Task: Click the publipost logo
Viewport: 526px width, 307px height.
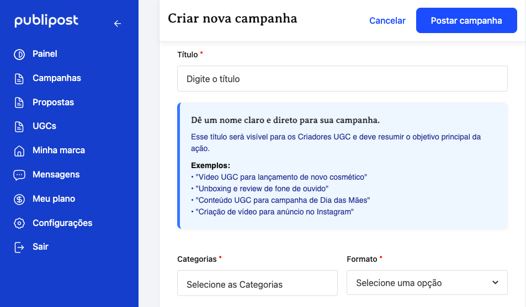Action: point(46,21)
